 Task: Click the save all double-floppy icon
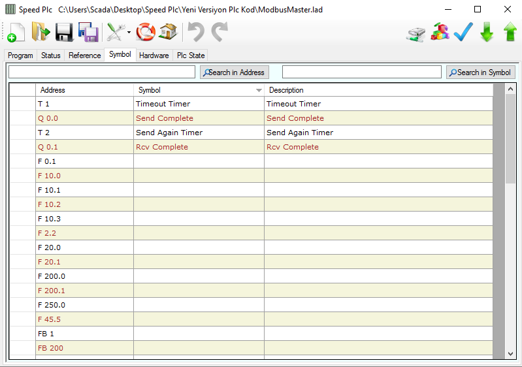coord(88,32)
